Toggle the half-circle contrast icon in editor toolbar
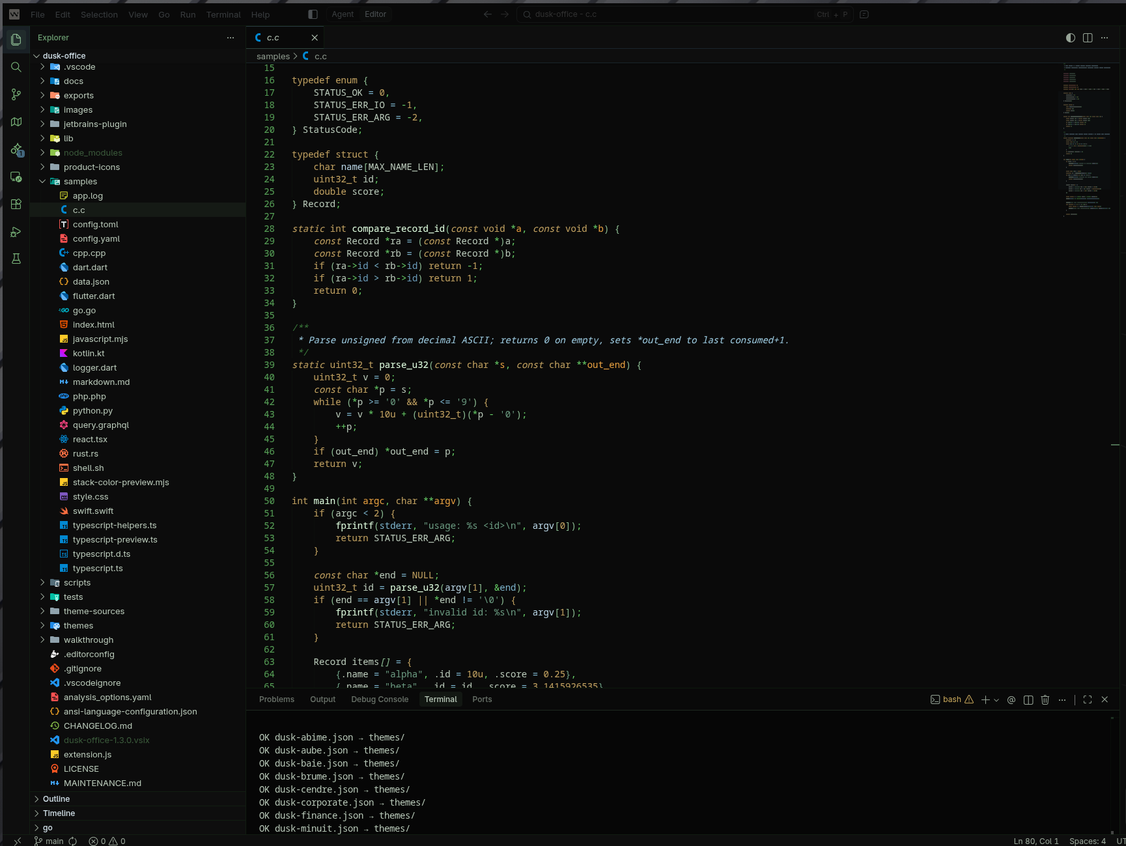 pos(1071,38)
